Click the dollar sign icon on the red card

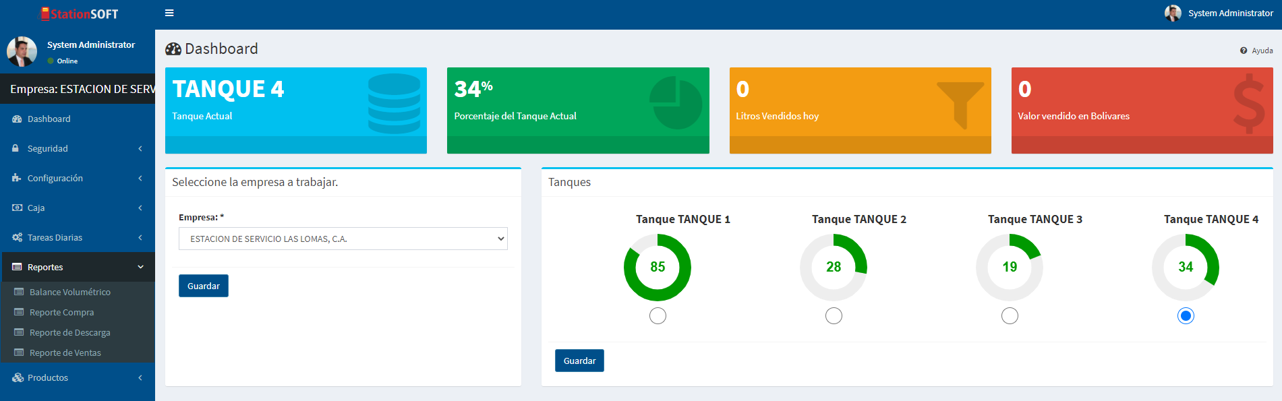tap(1249, 104)
